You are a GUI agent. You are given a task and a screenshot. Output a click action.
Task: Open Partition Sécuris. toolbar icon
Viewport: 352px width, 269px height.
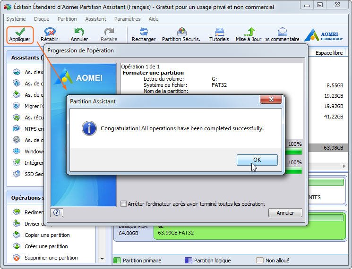(181, 32)
